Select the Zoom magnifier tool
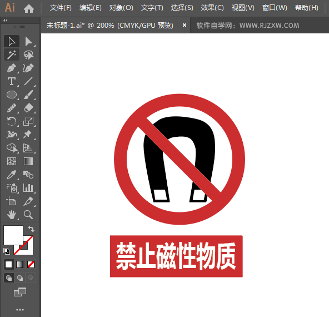Image resolution: width=329 pixels, height=317 pixels. click(28, 215)
